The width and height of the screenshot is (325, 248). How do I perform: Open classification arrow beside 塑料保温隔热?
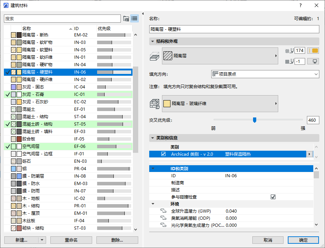[309, 154]
